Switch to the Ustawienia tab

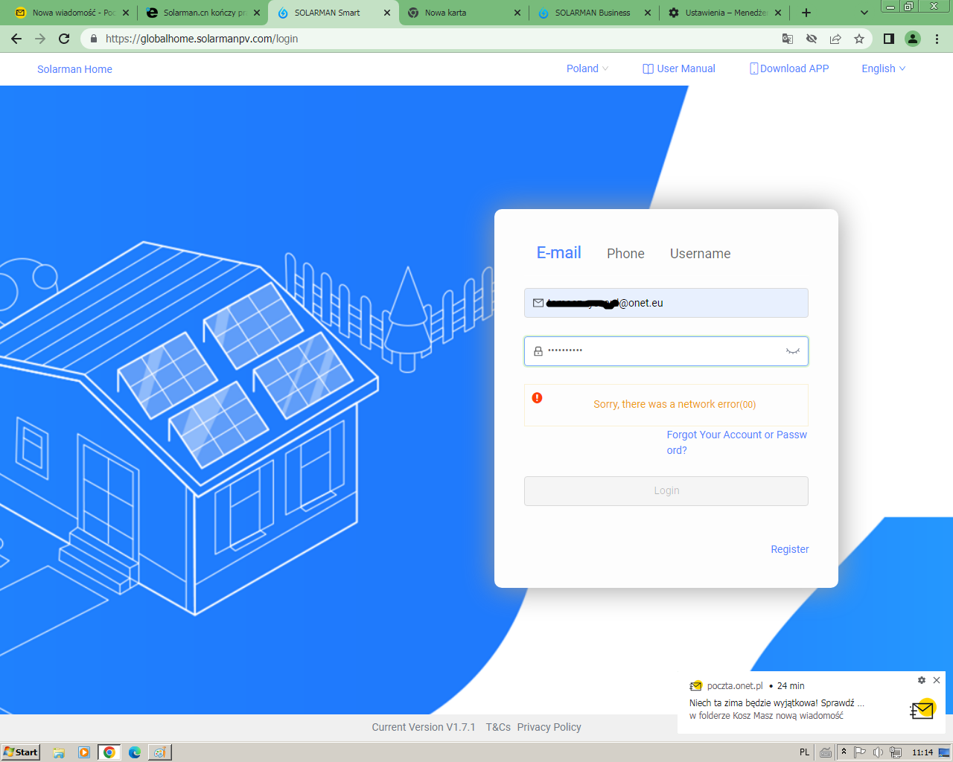725,13
